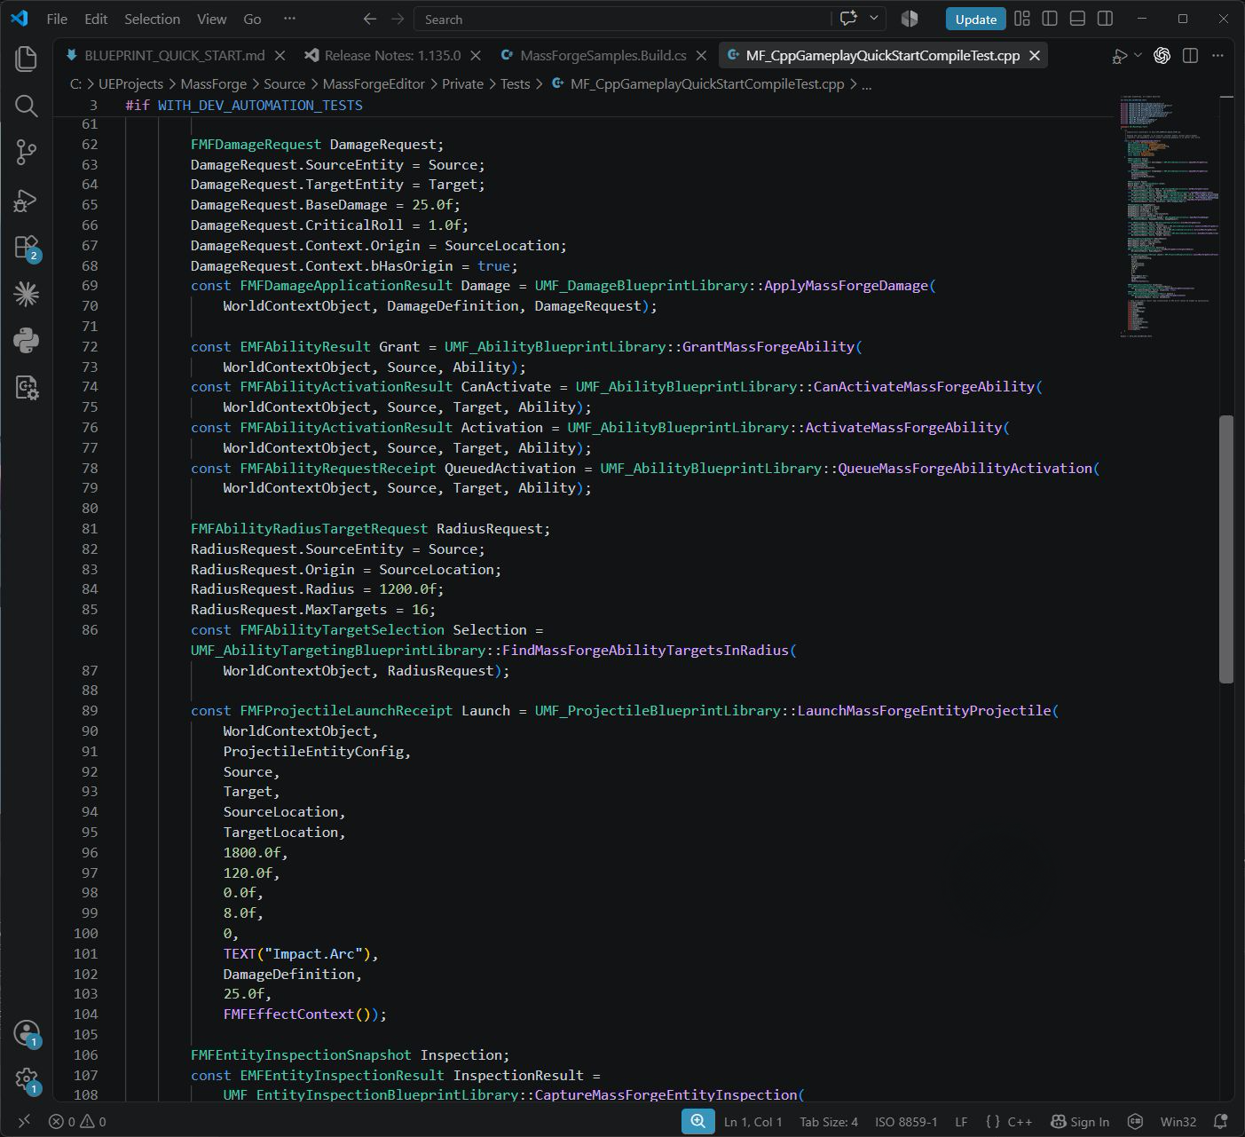Viewport: 1245px width, 1137px height.
Task: Click the remote window icon in status bar
Action: (x=24, y=1121)
